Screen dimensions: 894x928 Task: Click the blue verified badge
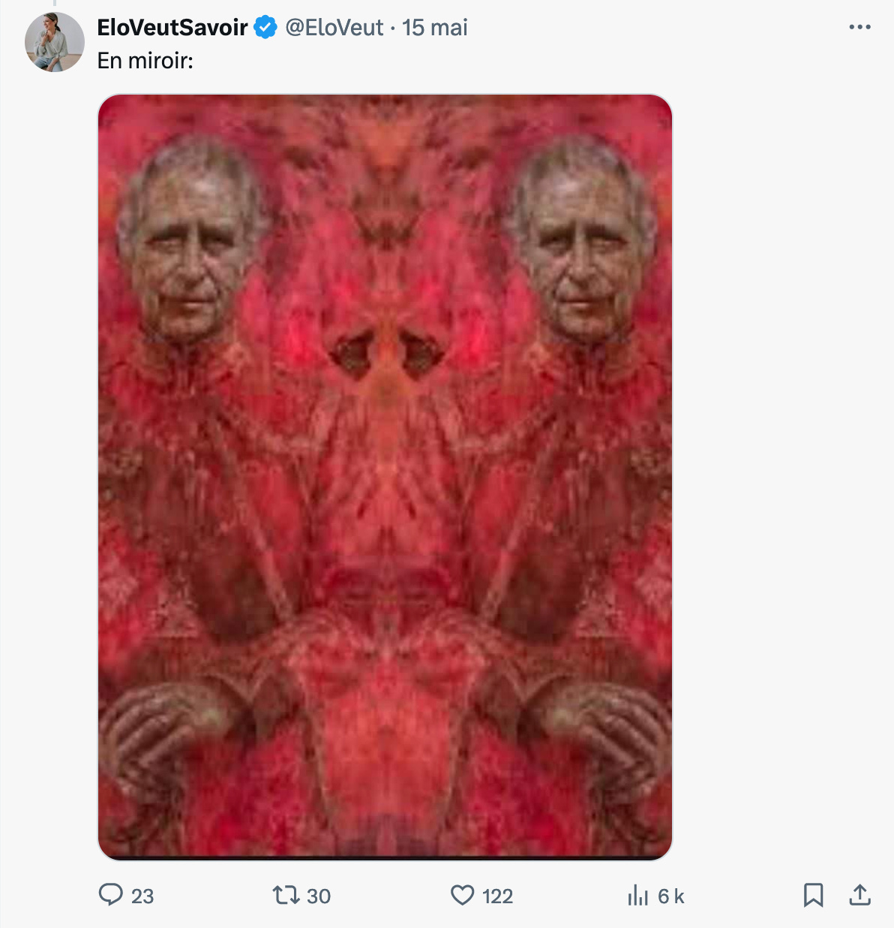[x=265, y=28]
